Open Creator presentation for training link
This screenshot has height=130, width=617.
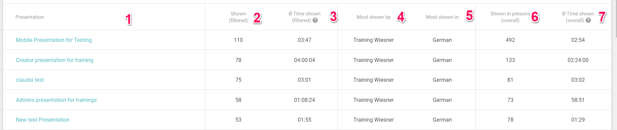(55, 60)
